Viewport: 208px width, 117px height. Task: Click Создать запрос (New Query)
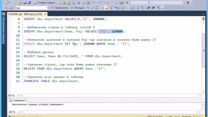(44, 3)
